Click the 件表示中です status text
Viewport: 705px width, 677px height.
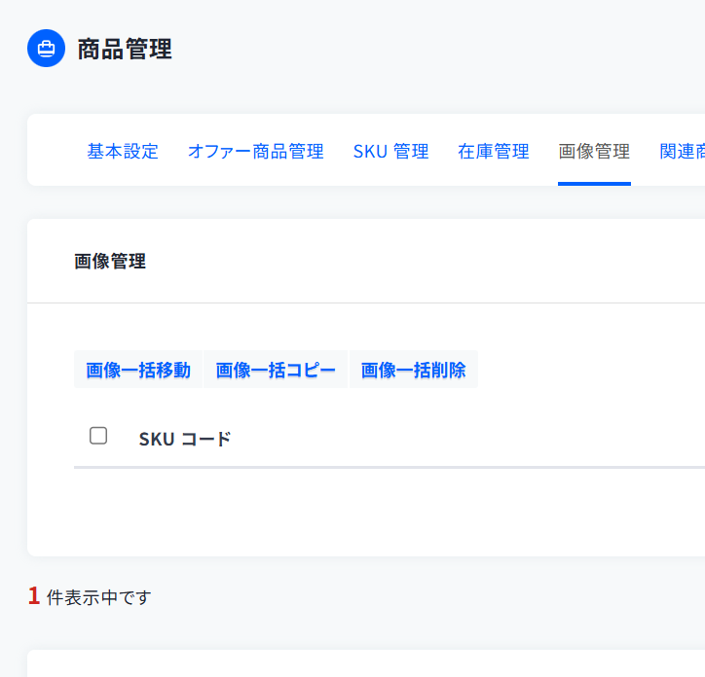click(99, 597)
